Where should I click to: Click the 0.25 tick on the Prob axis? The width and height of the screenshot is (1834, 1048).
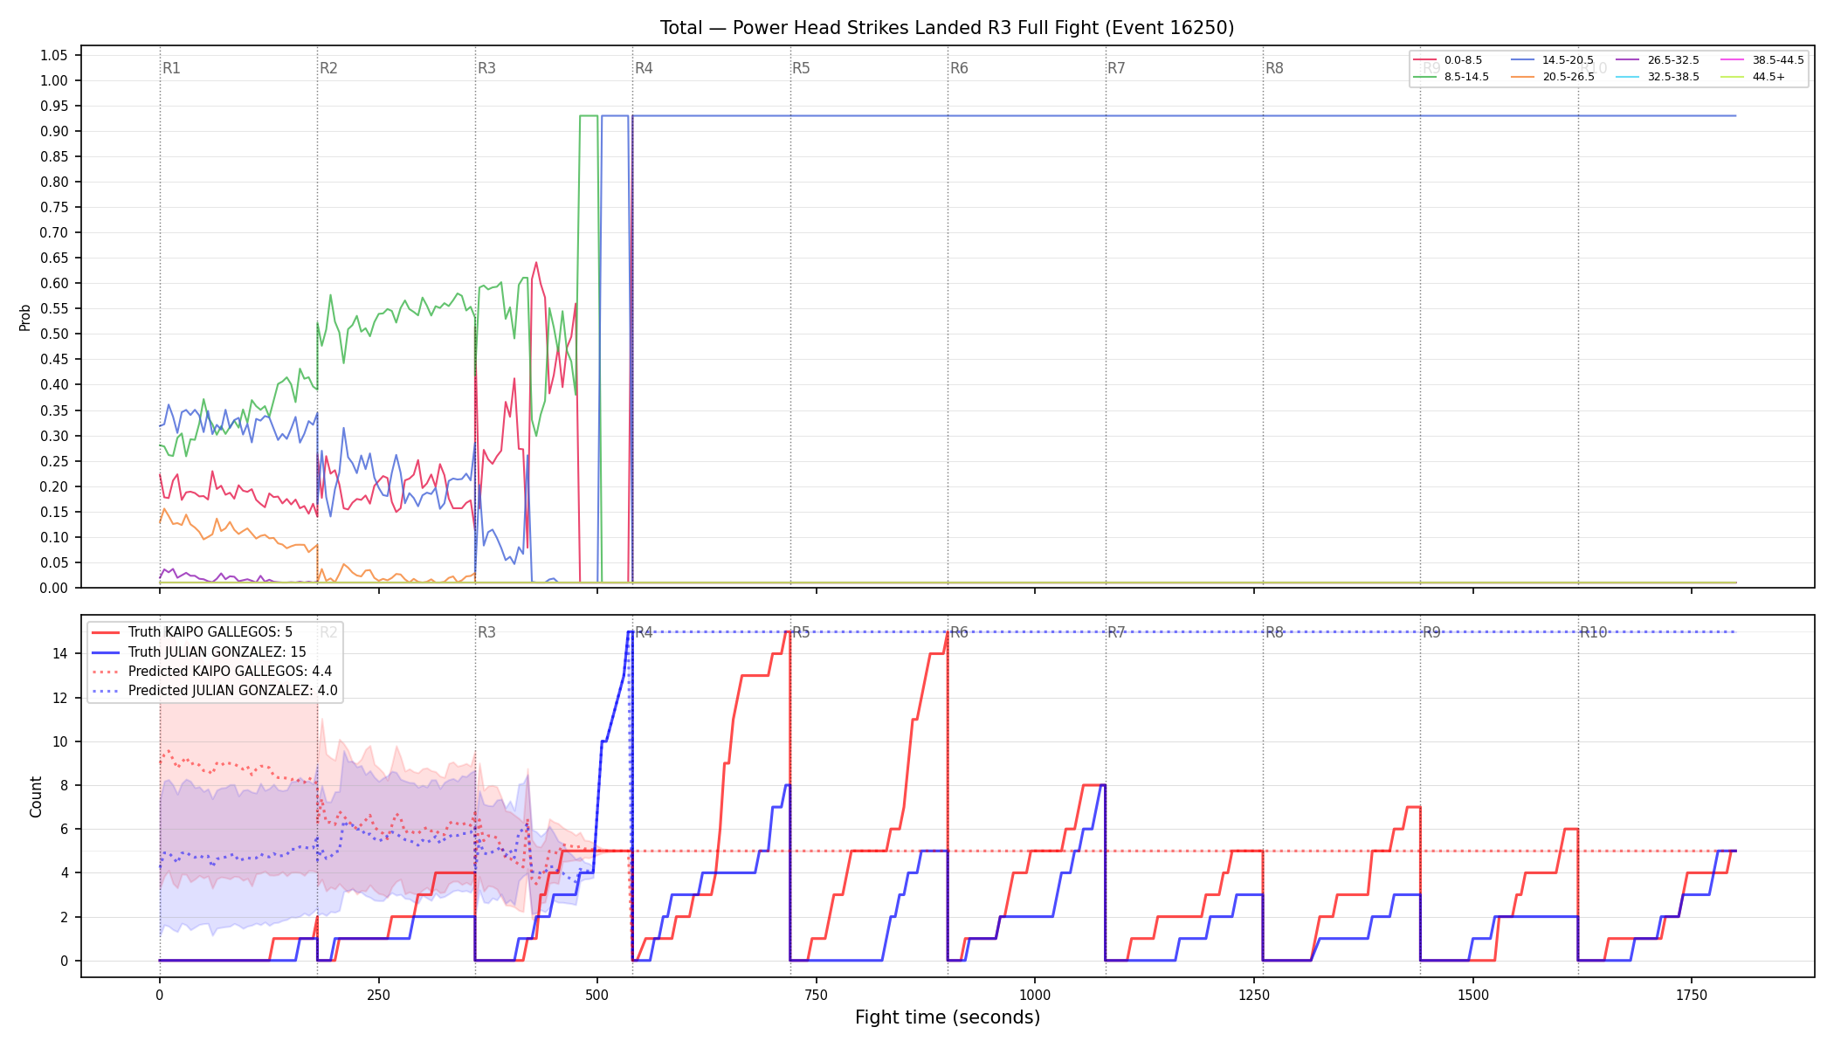click(x=54, y=461)
